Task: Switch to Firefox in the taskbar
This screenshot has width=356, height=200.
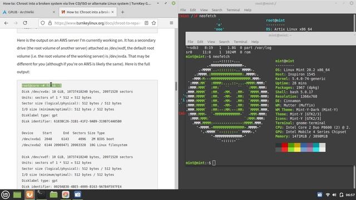Action: coord(29,194)
